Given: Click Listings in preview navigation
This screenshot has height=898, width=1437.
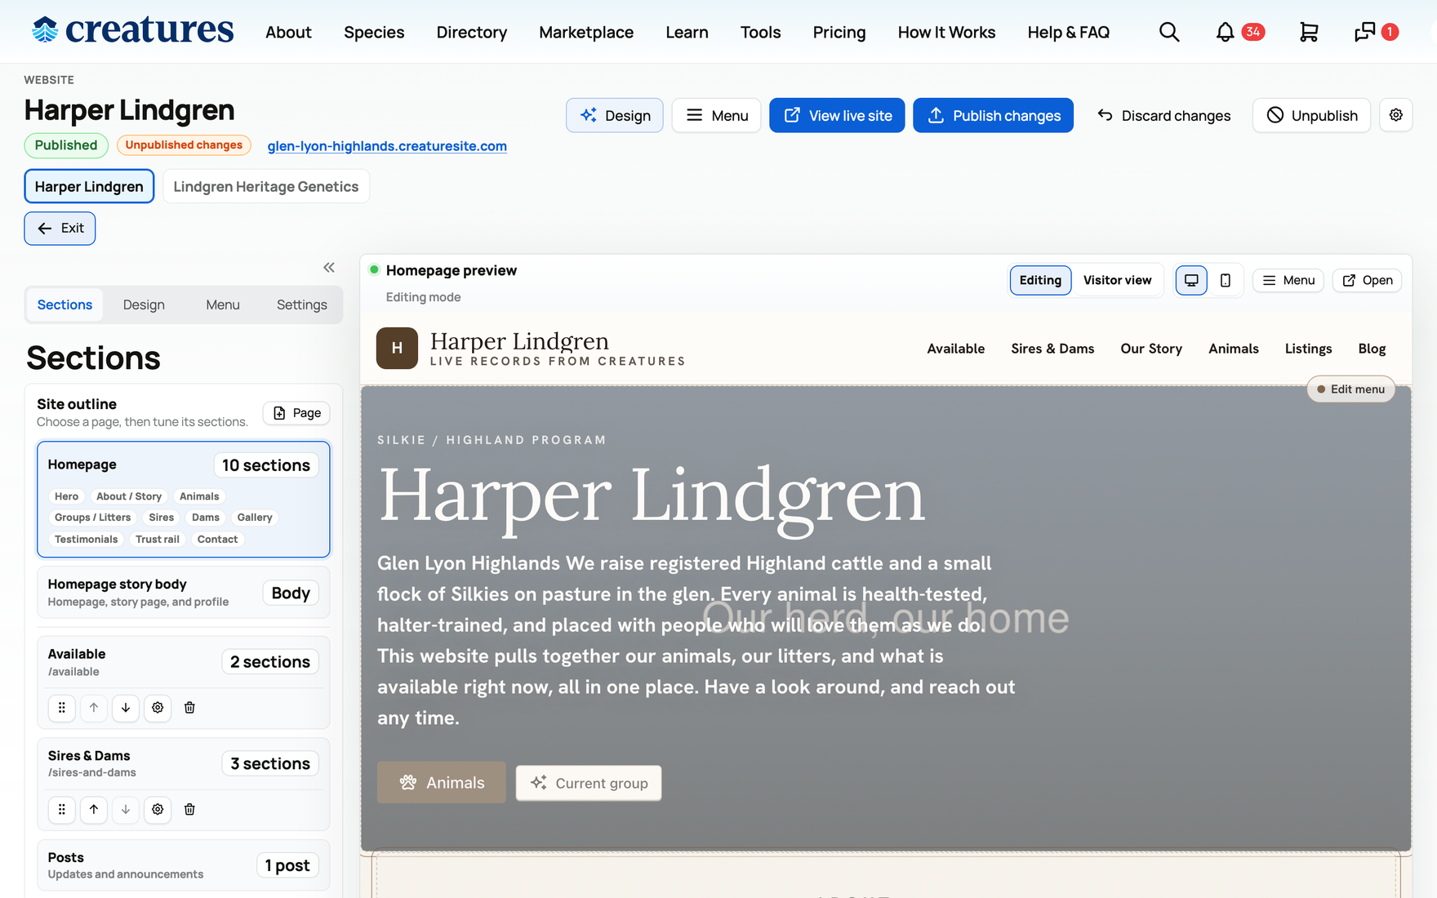Looking at the screenshot, I should coord(1308,349).
